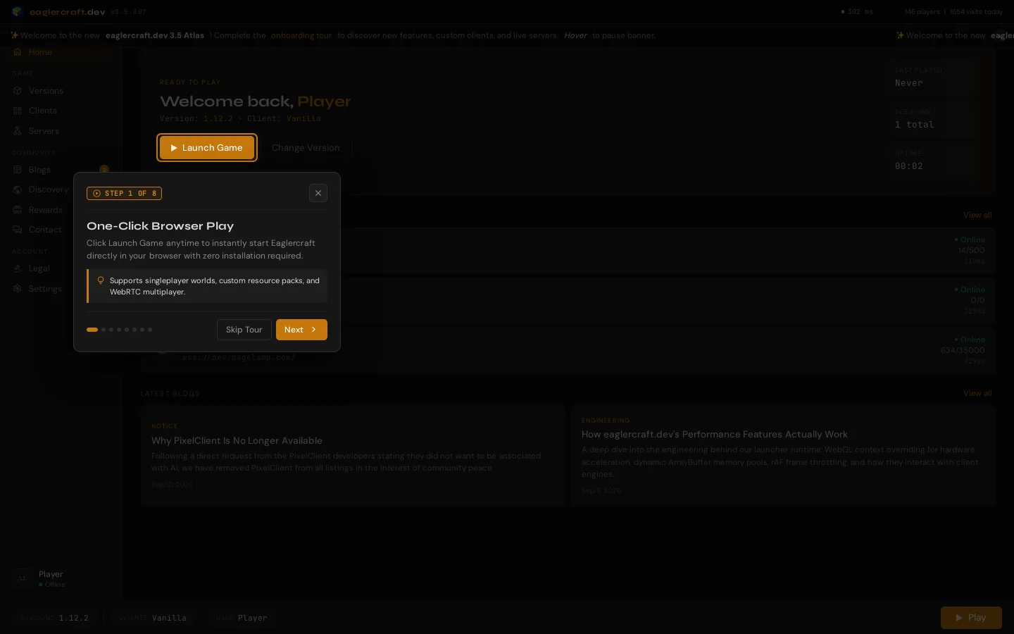Screen dimensions: 1014x634
Task: Go to Clients in the sidebar
Action: [x=62, y=111]
